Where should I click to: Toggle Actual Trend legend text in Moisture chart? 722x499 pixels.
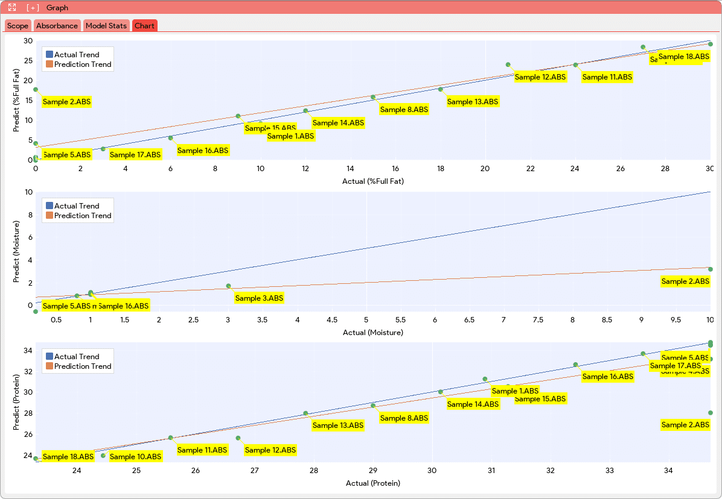tap(77, 206)
